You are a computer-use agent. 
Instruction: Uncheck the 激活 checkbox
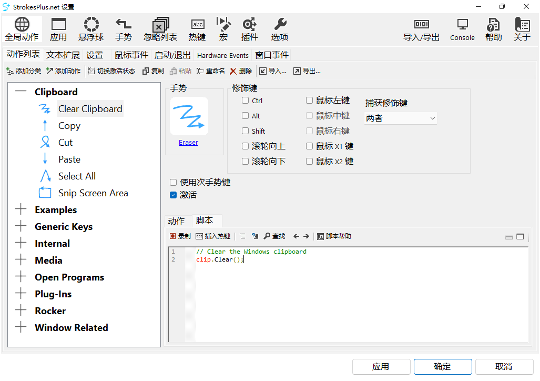click(x=173, y=195)
